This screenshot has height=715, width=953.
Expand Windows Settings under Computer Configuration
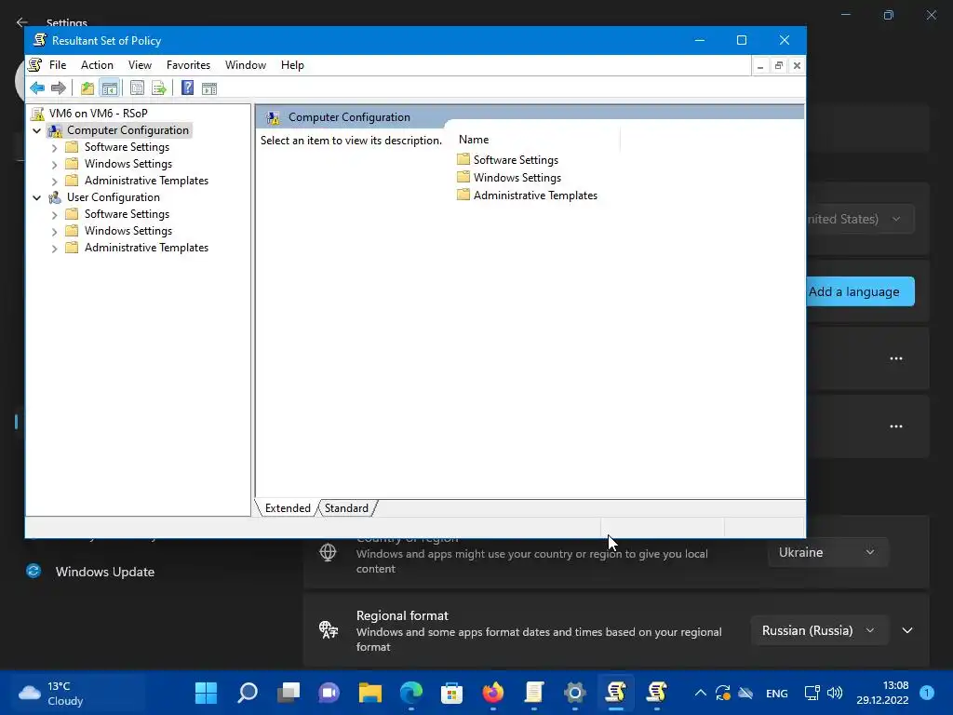click(x=54, y=164)
